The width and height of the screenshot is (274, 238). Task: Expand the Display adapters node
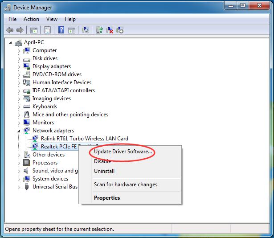[x=19, y=67]
